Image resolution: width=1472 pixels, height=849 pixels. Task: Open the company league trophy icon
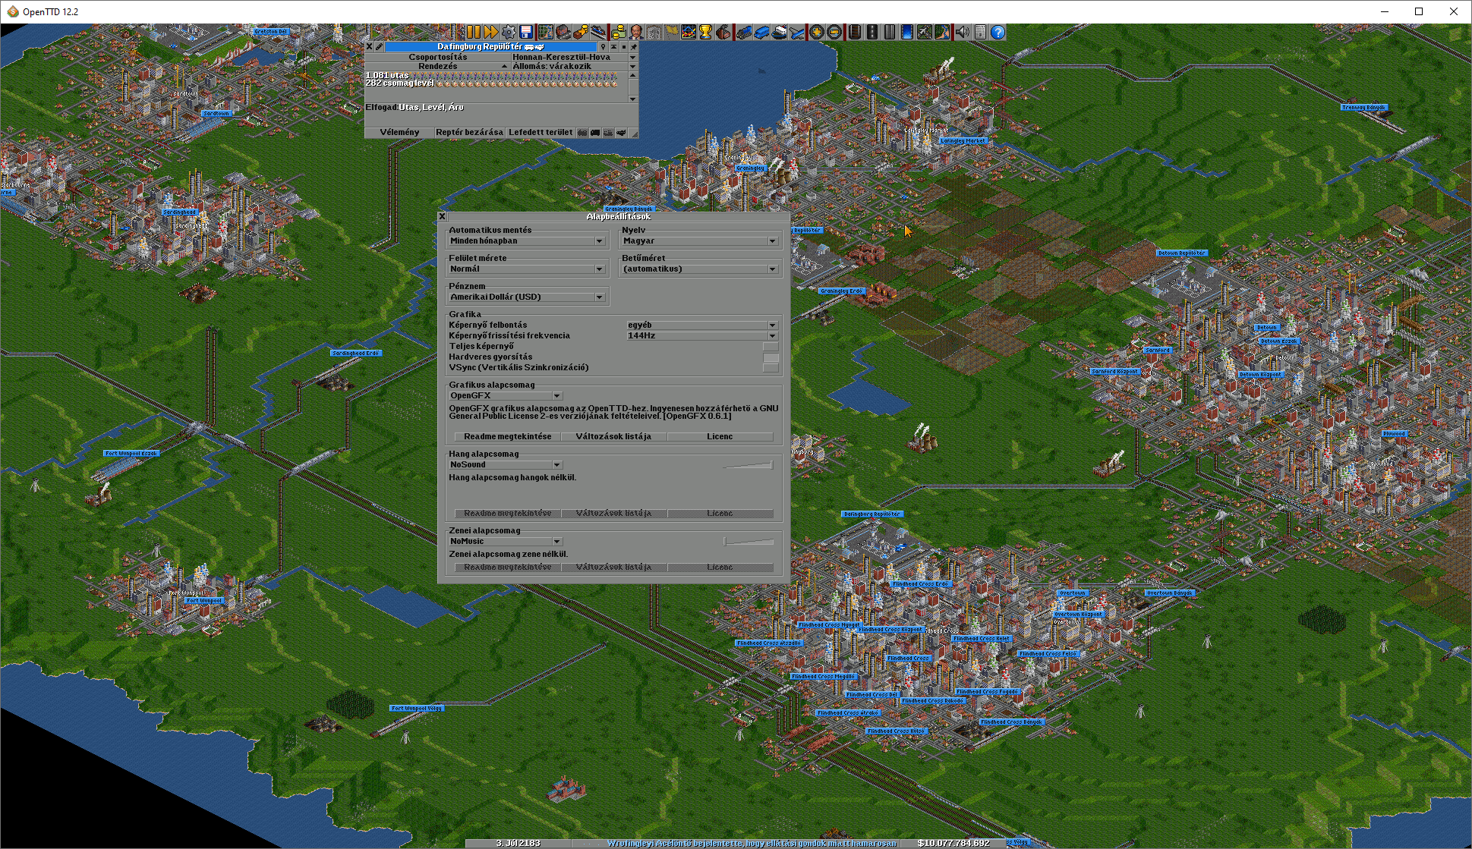coord(705,32)
